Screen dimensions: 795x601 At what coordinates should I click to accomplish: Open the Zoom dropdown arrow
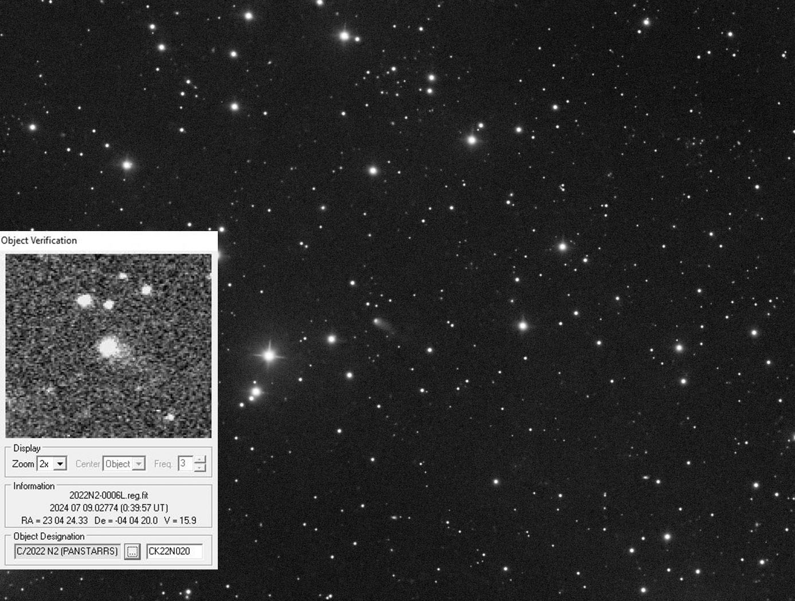click(x=60, y=463)
